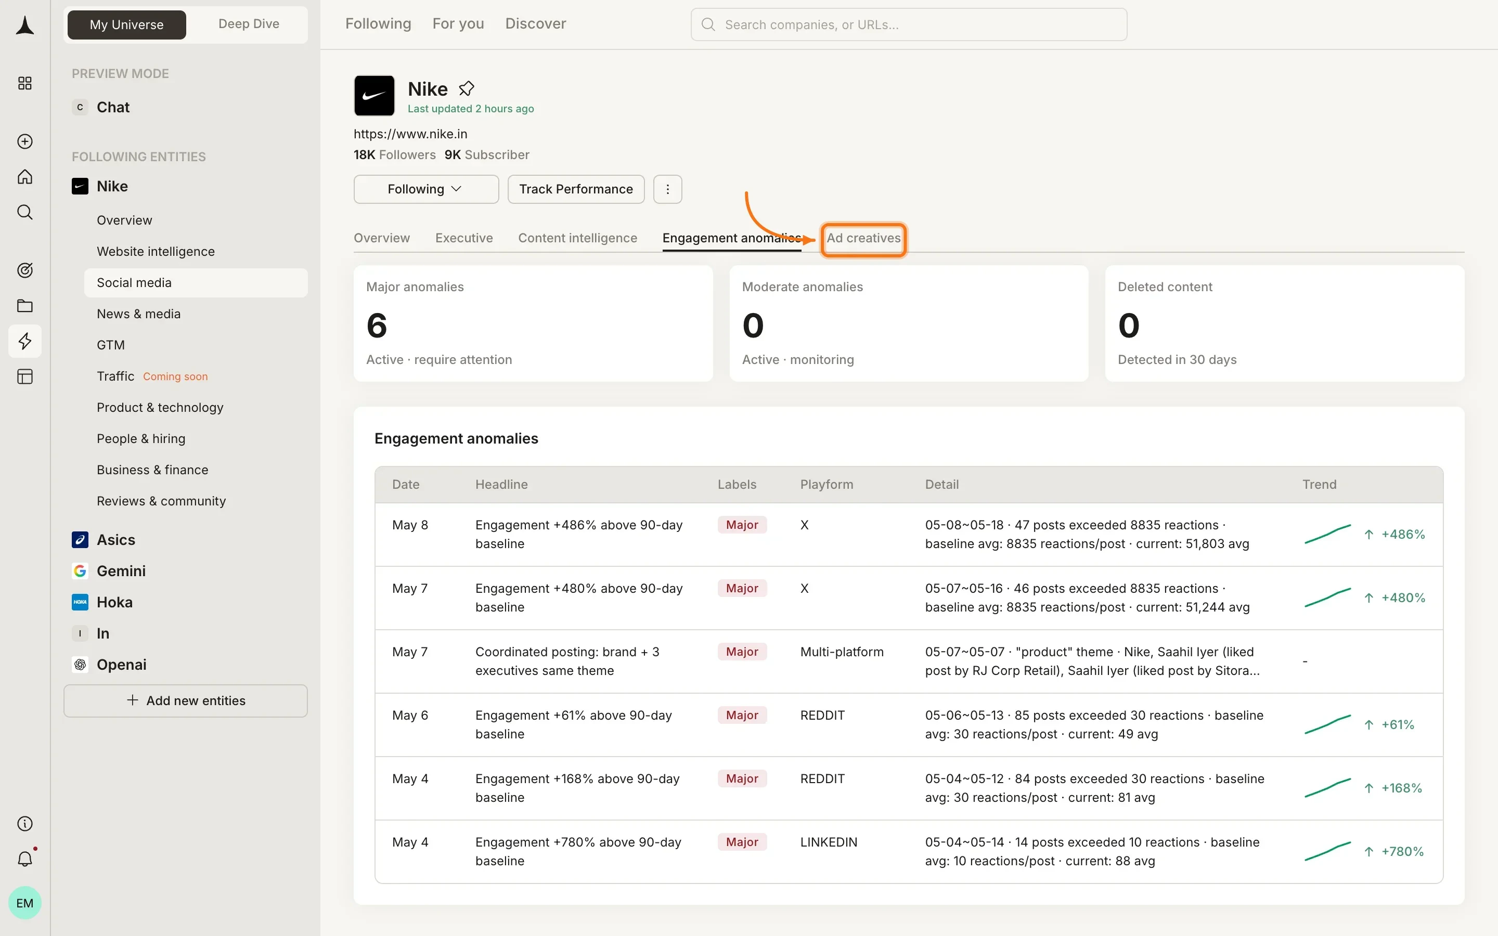1498x936 pixels.
Task: Click 'Engagement +61% above 90-day baseline' headline
Action: tap(573, 724)
